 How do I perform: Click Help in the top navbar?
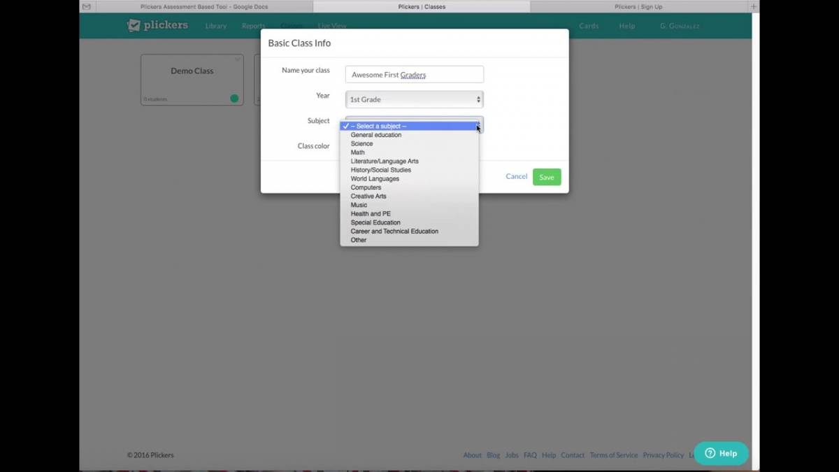pos(627,26)
